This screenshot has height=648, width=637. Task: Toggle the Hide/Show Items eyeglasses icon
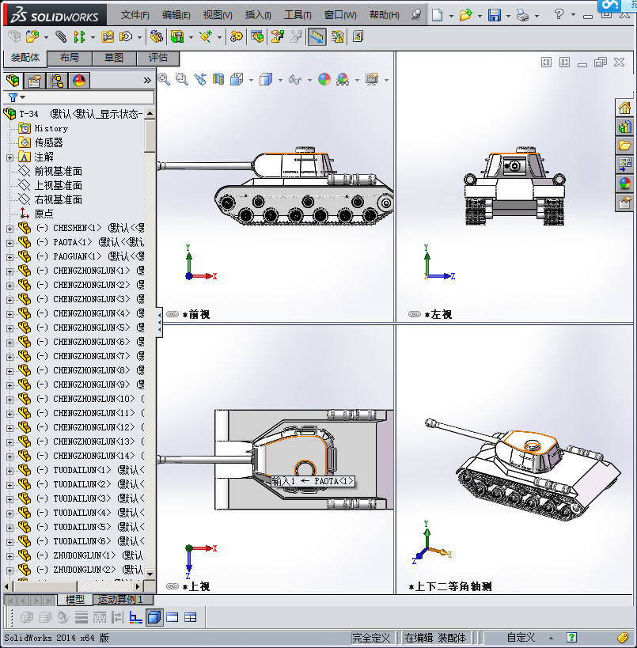296,80
